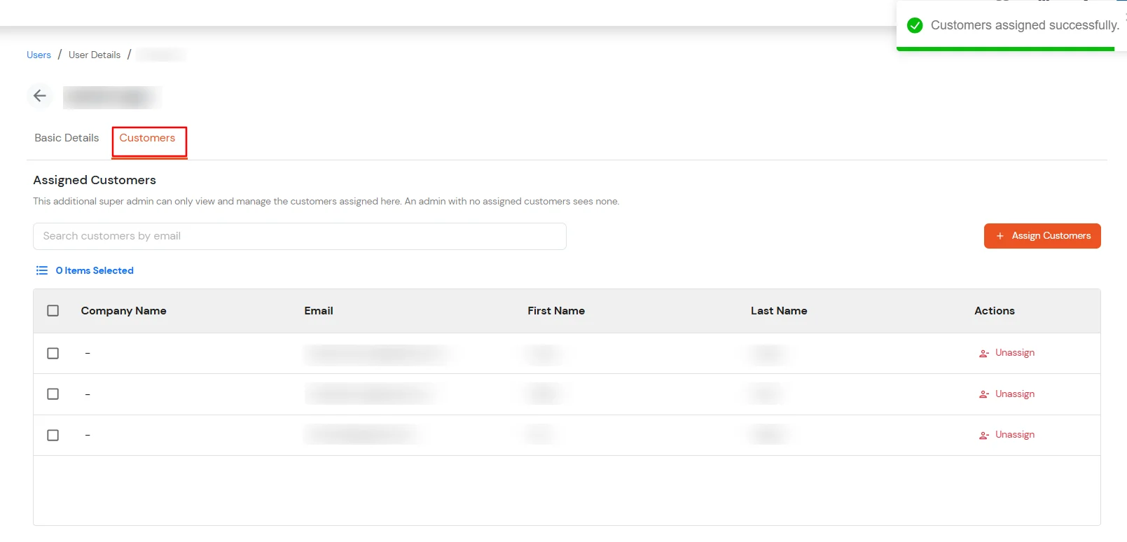Click the 0 Items Selected link
The width and height of the screenshot is (1127, 542).
pos(95,270)
